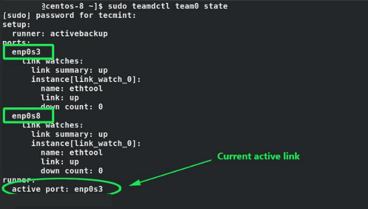The width and height of the screenshot is (368, 209).
Task: Click the '[sudo] password for tecmint:' prompt
Action: 69,15
